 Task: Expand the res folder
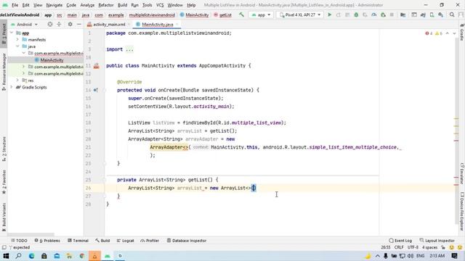point(17,80)
